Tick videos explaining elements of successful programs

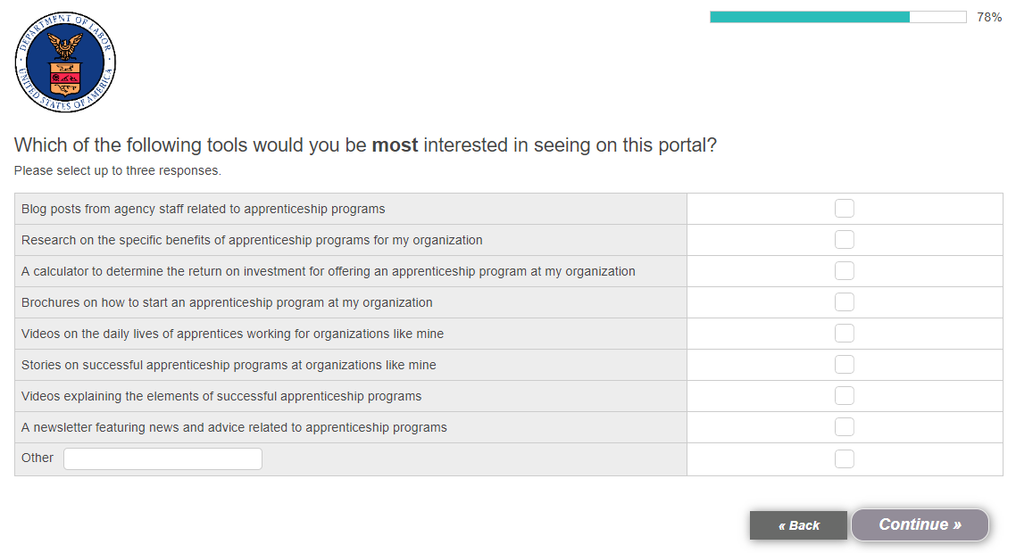click(844, 396)
